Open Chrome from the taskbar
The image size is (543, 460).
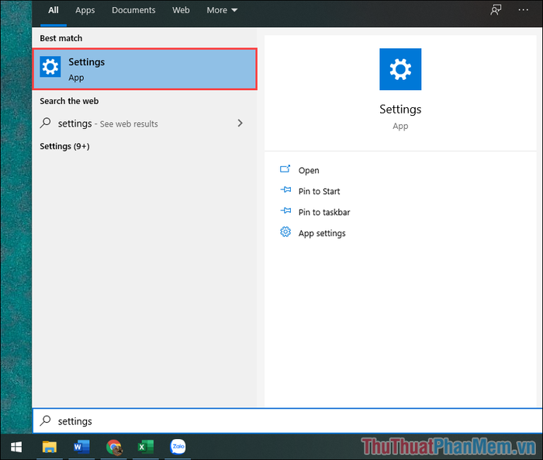[x=114, y=447]
